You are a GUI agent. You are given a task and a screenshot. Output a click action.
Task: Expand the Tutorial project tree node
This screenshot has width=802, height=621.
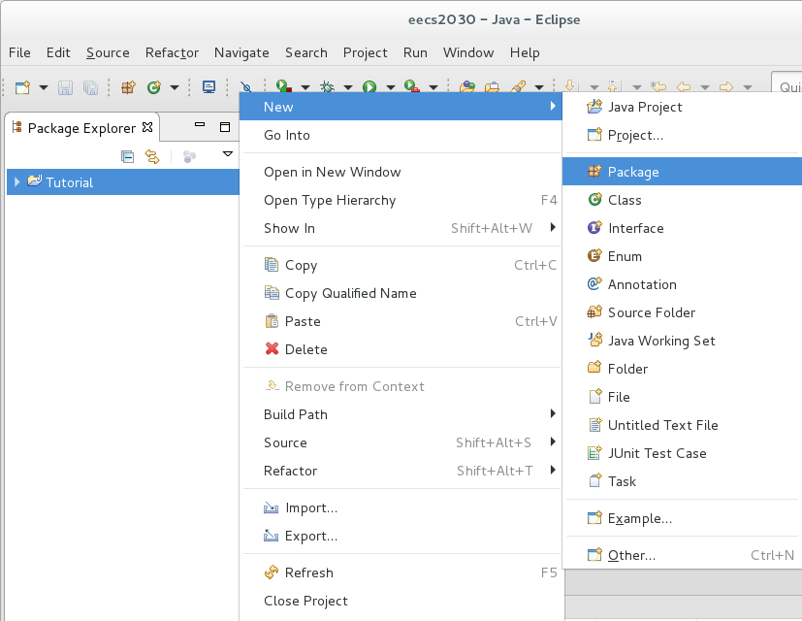16,181
